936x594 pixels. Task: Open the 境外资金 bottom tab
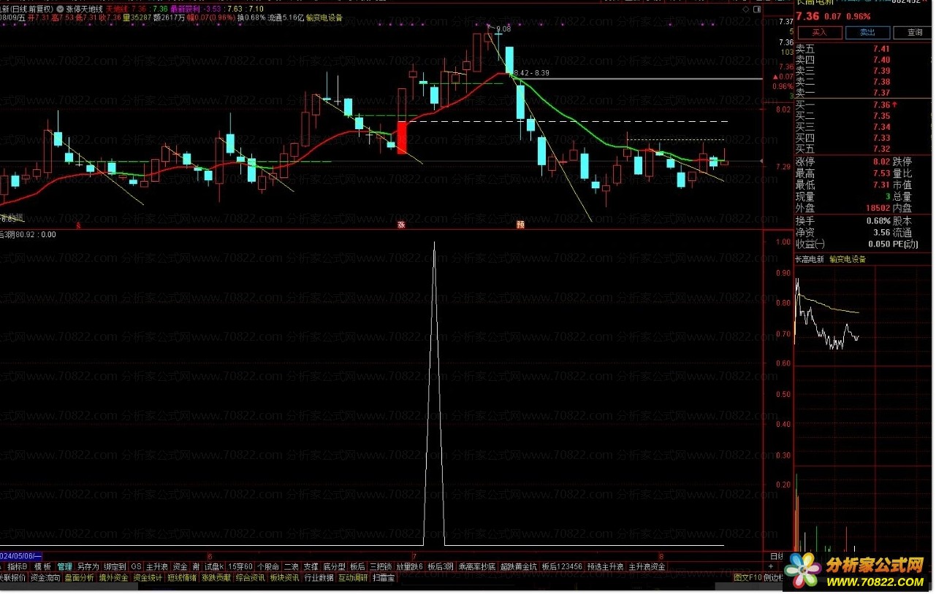click(x=113, y=577)
